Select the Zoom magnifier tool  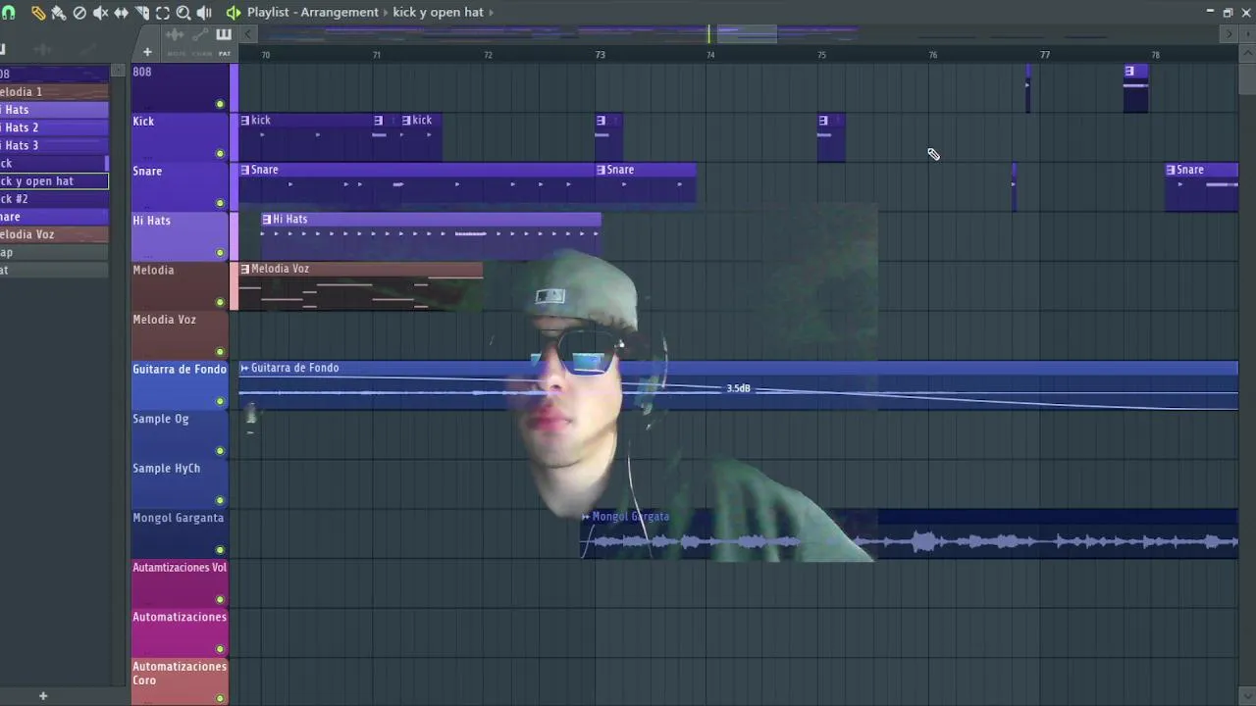click(183, 13)
